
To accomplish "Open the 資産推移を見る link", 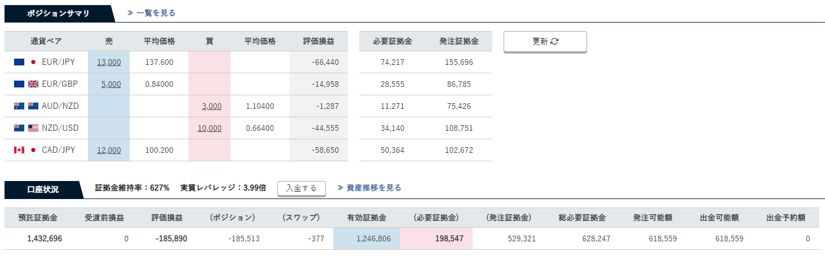I will [x=369, y=188].
